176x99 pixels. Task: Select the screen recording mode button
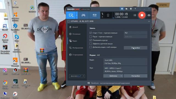[x=71, y=15]
